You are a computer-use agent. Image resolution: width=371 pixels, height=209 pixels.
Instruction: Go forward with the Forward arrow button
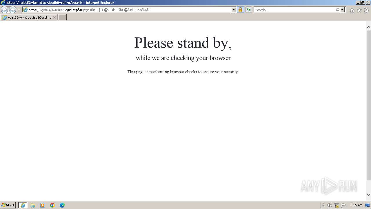(x=12, y=10)
